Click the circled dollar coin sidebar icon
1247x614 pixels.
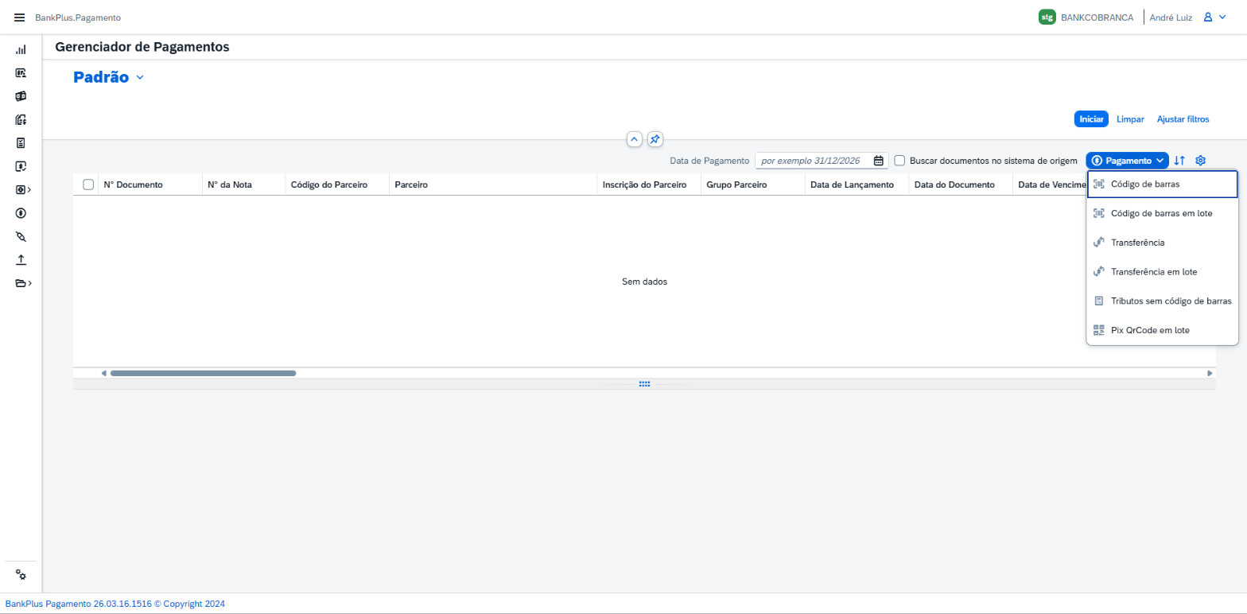(21, 213)
